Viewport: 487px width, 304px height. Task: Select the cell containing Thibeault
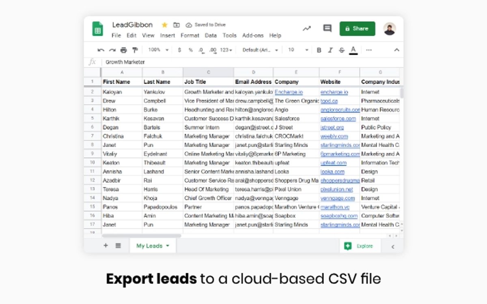(162, 163)
